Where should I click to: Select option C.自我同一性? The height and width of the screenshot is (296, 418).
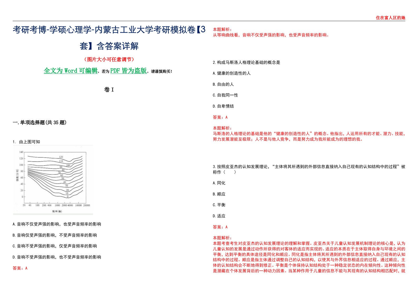(x=225, y=95)
